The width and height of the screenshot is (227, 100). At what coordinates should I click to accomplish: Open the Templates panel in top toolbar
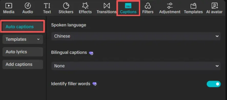click(193, 8)
